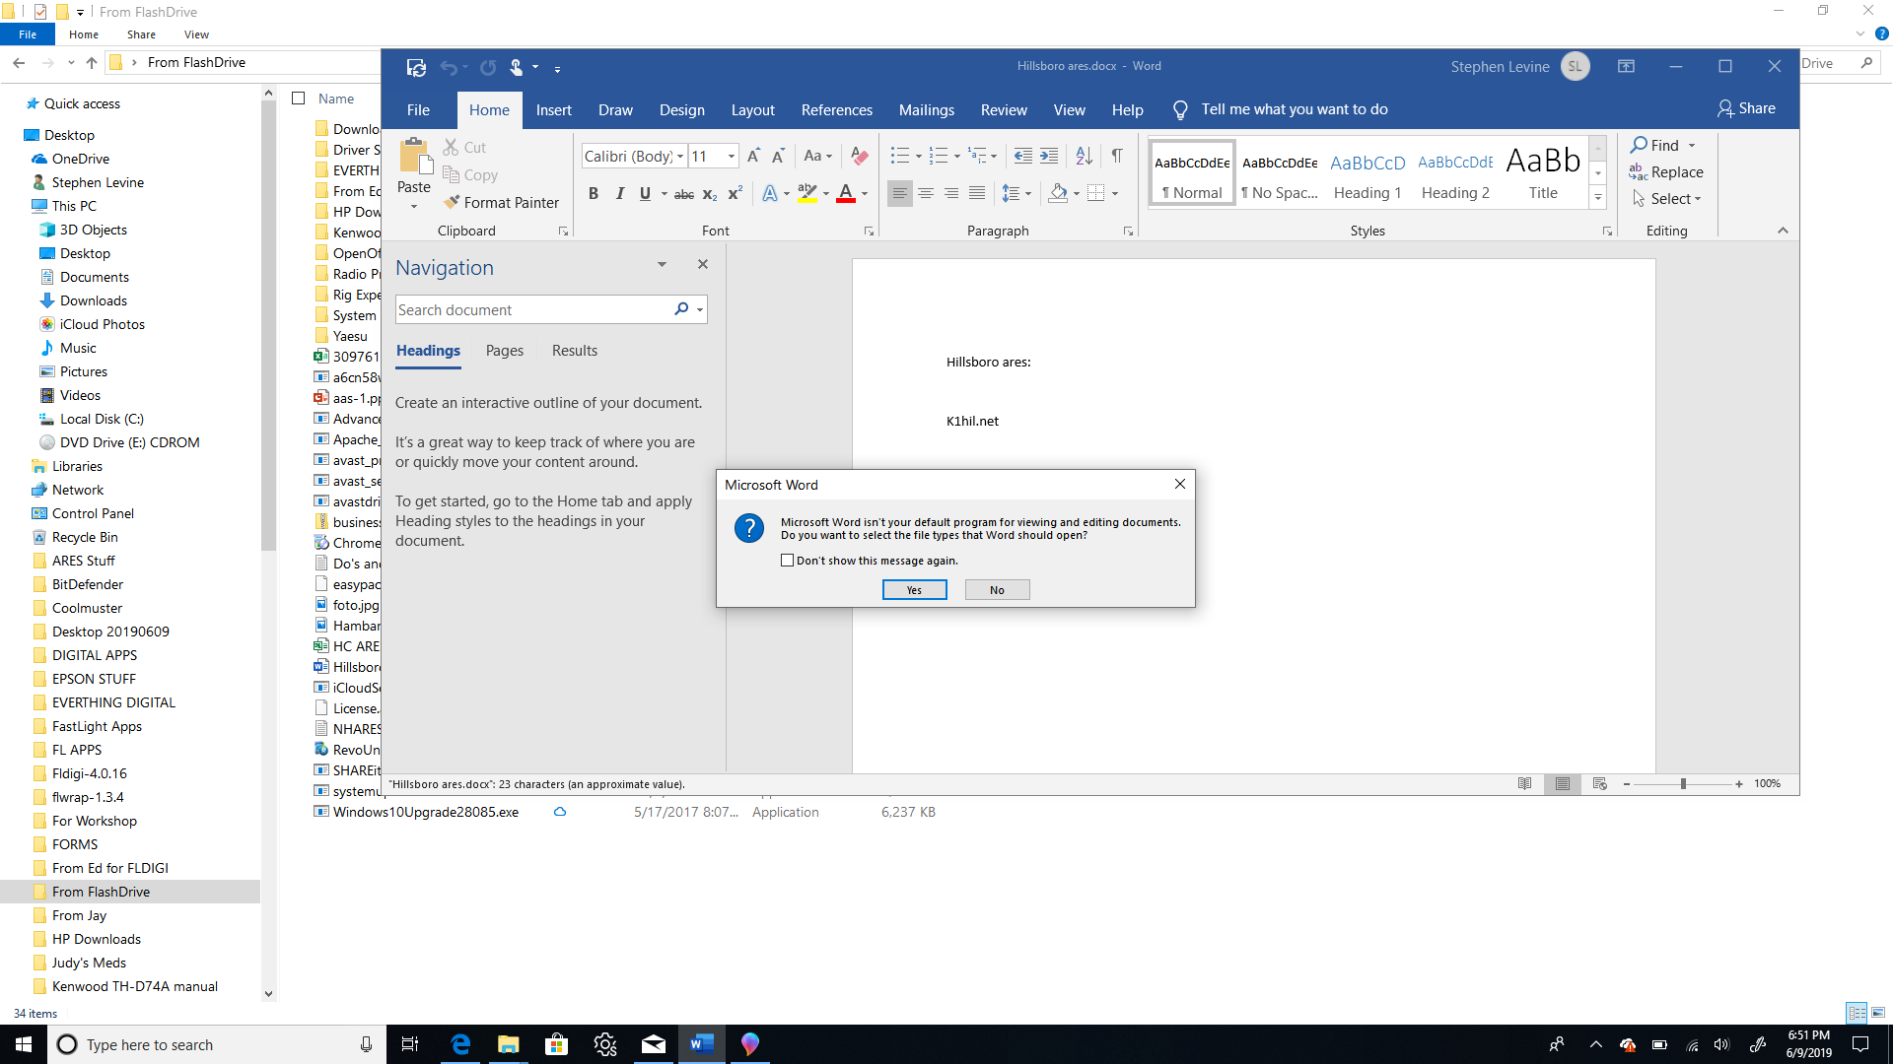The height and width of the screenshot is (1064, 1893).
Task: Adjust the zoom slider in status bar
Action: (1683, 784)
